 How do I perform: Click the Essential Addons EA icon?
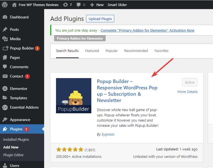pos(5,107)
